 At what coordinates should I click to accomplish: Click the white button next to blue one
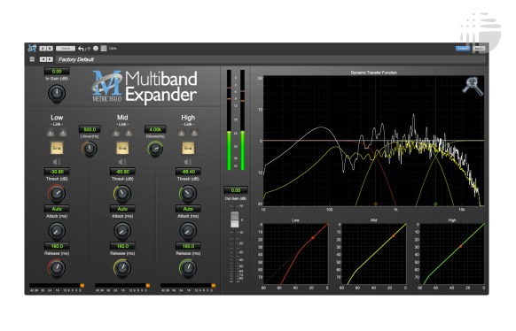pyautogui.click(x=479, y=49)
